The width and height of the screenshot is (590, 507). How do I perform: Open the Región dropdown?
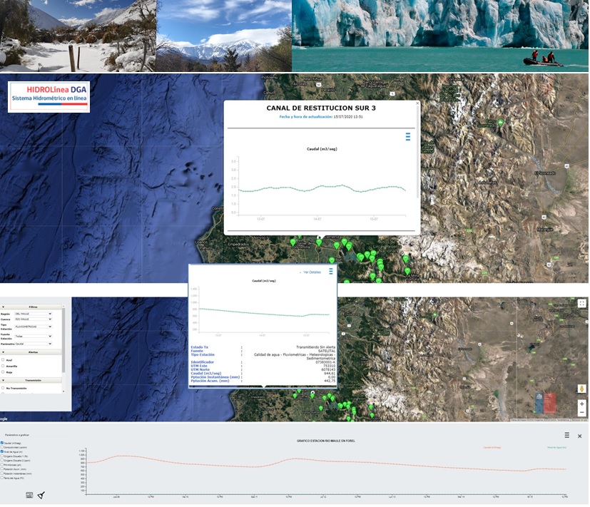click(33, 314)
